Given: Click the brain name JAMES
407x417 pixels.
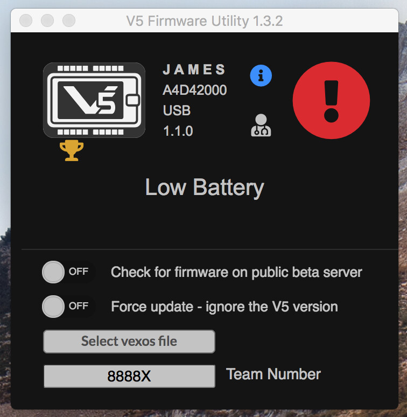Looking at the screenshot, I should pyautogui.click(x=194, y=69).
